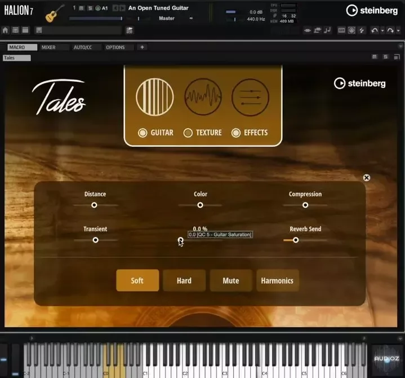Switch to the MIXER tab
Image resolution: width=405 pixels, height=378 pixels.
[x=48, y=47]
